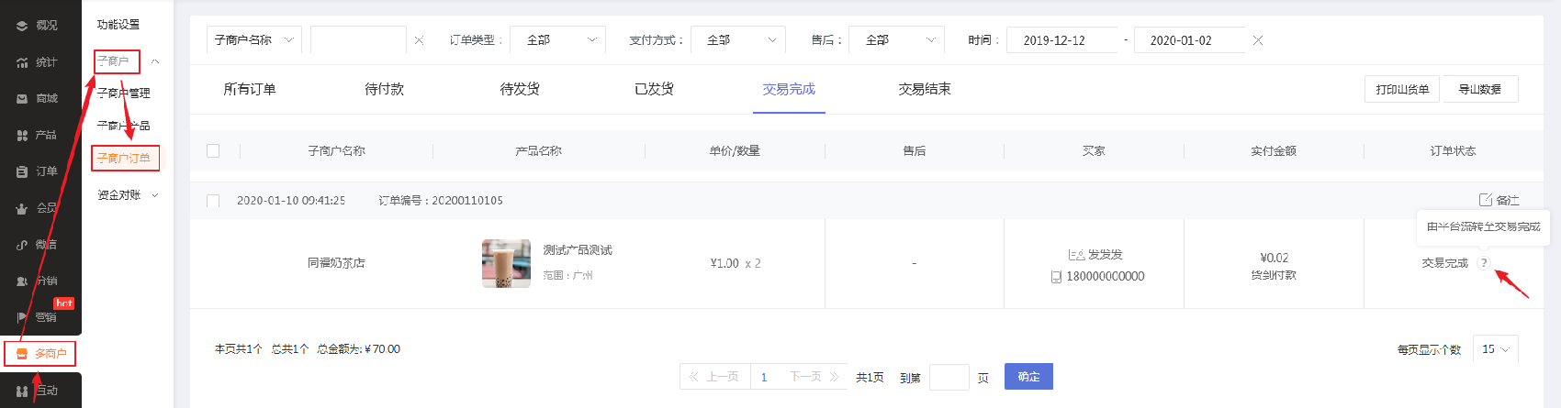This screenshot has width=1561, height=408.
Task: Select page number 1 in pagination
Action: pos(764,377)
